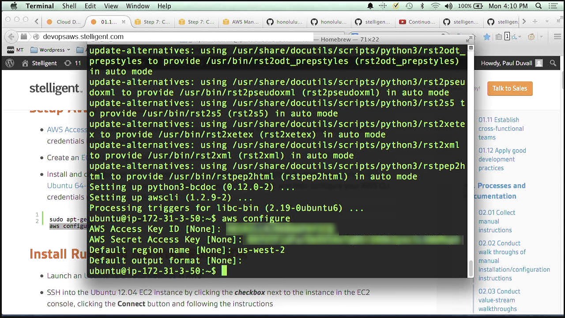This screenshot has width=565, height=318.
Task: Click the Time Machine menu bar icon
Action: pyautogui.click(x=409, y=6)
